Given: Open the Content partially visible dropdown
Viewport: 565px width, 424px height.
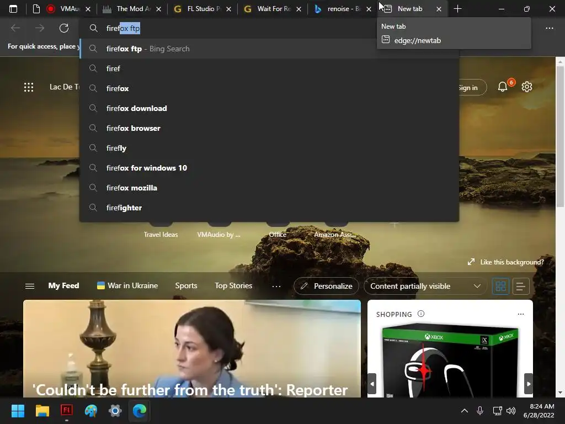Looking at the screenshot, I should click(425, 287).
